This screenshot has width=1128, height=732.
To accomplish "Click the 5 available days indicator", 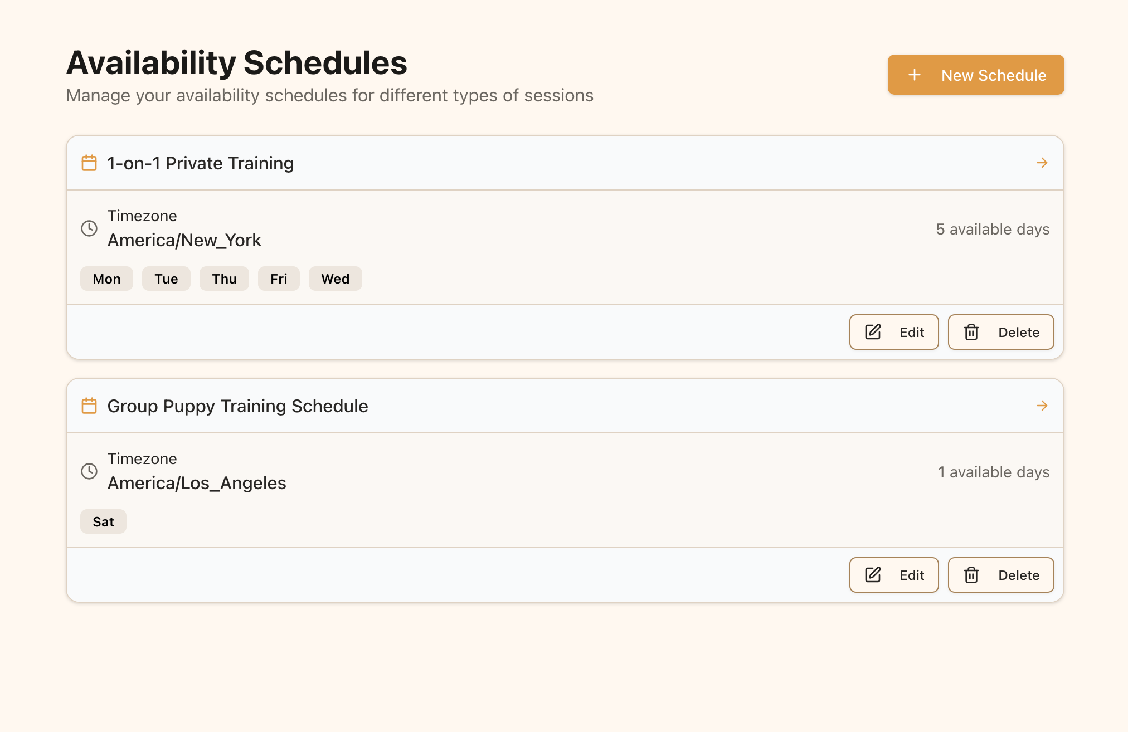I will 993,229.
